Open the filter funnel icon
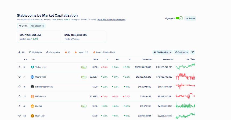Viewport: 231px width, 120px height. (193, 52)
